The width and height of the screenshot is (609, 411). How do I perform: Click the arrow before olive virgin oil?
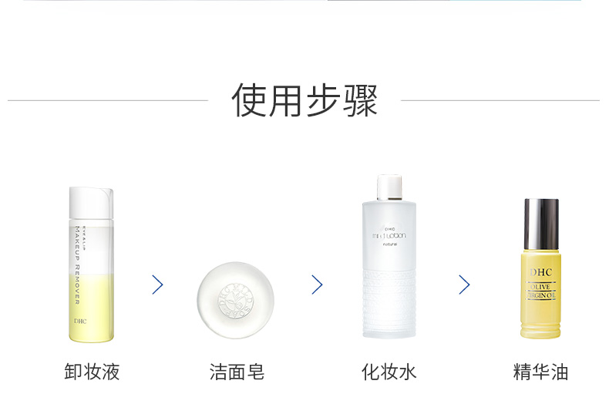[464, 285]
